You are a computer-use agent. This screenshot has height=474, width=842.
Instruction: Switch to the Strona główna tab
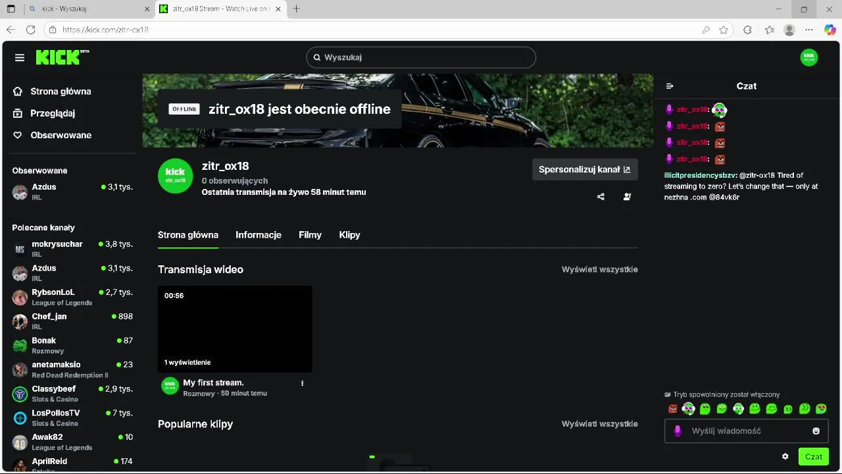188,235
